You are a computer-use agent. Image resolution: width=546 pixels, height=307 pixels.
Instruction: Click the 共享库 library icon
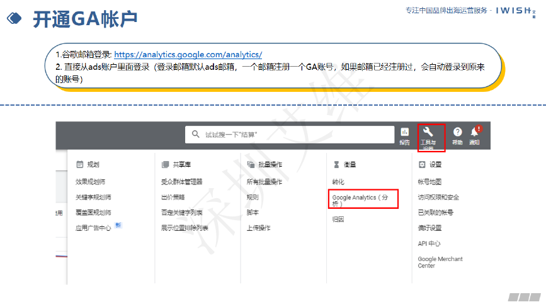166,164
